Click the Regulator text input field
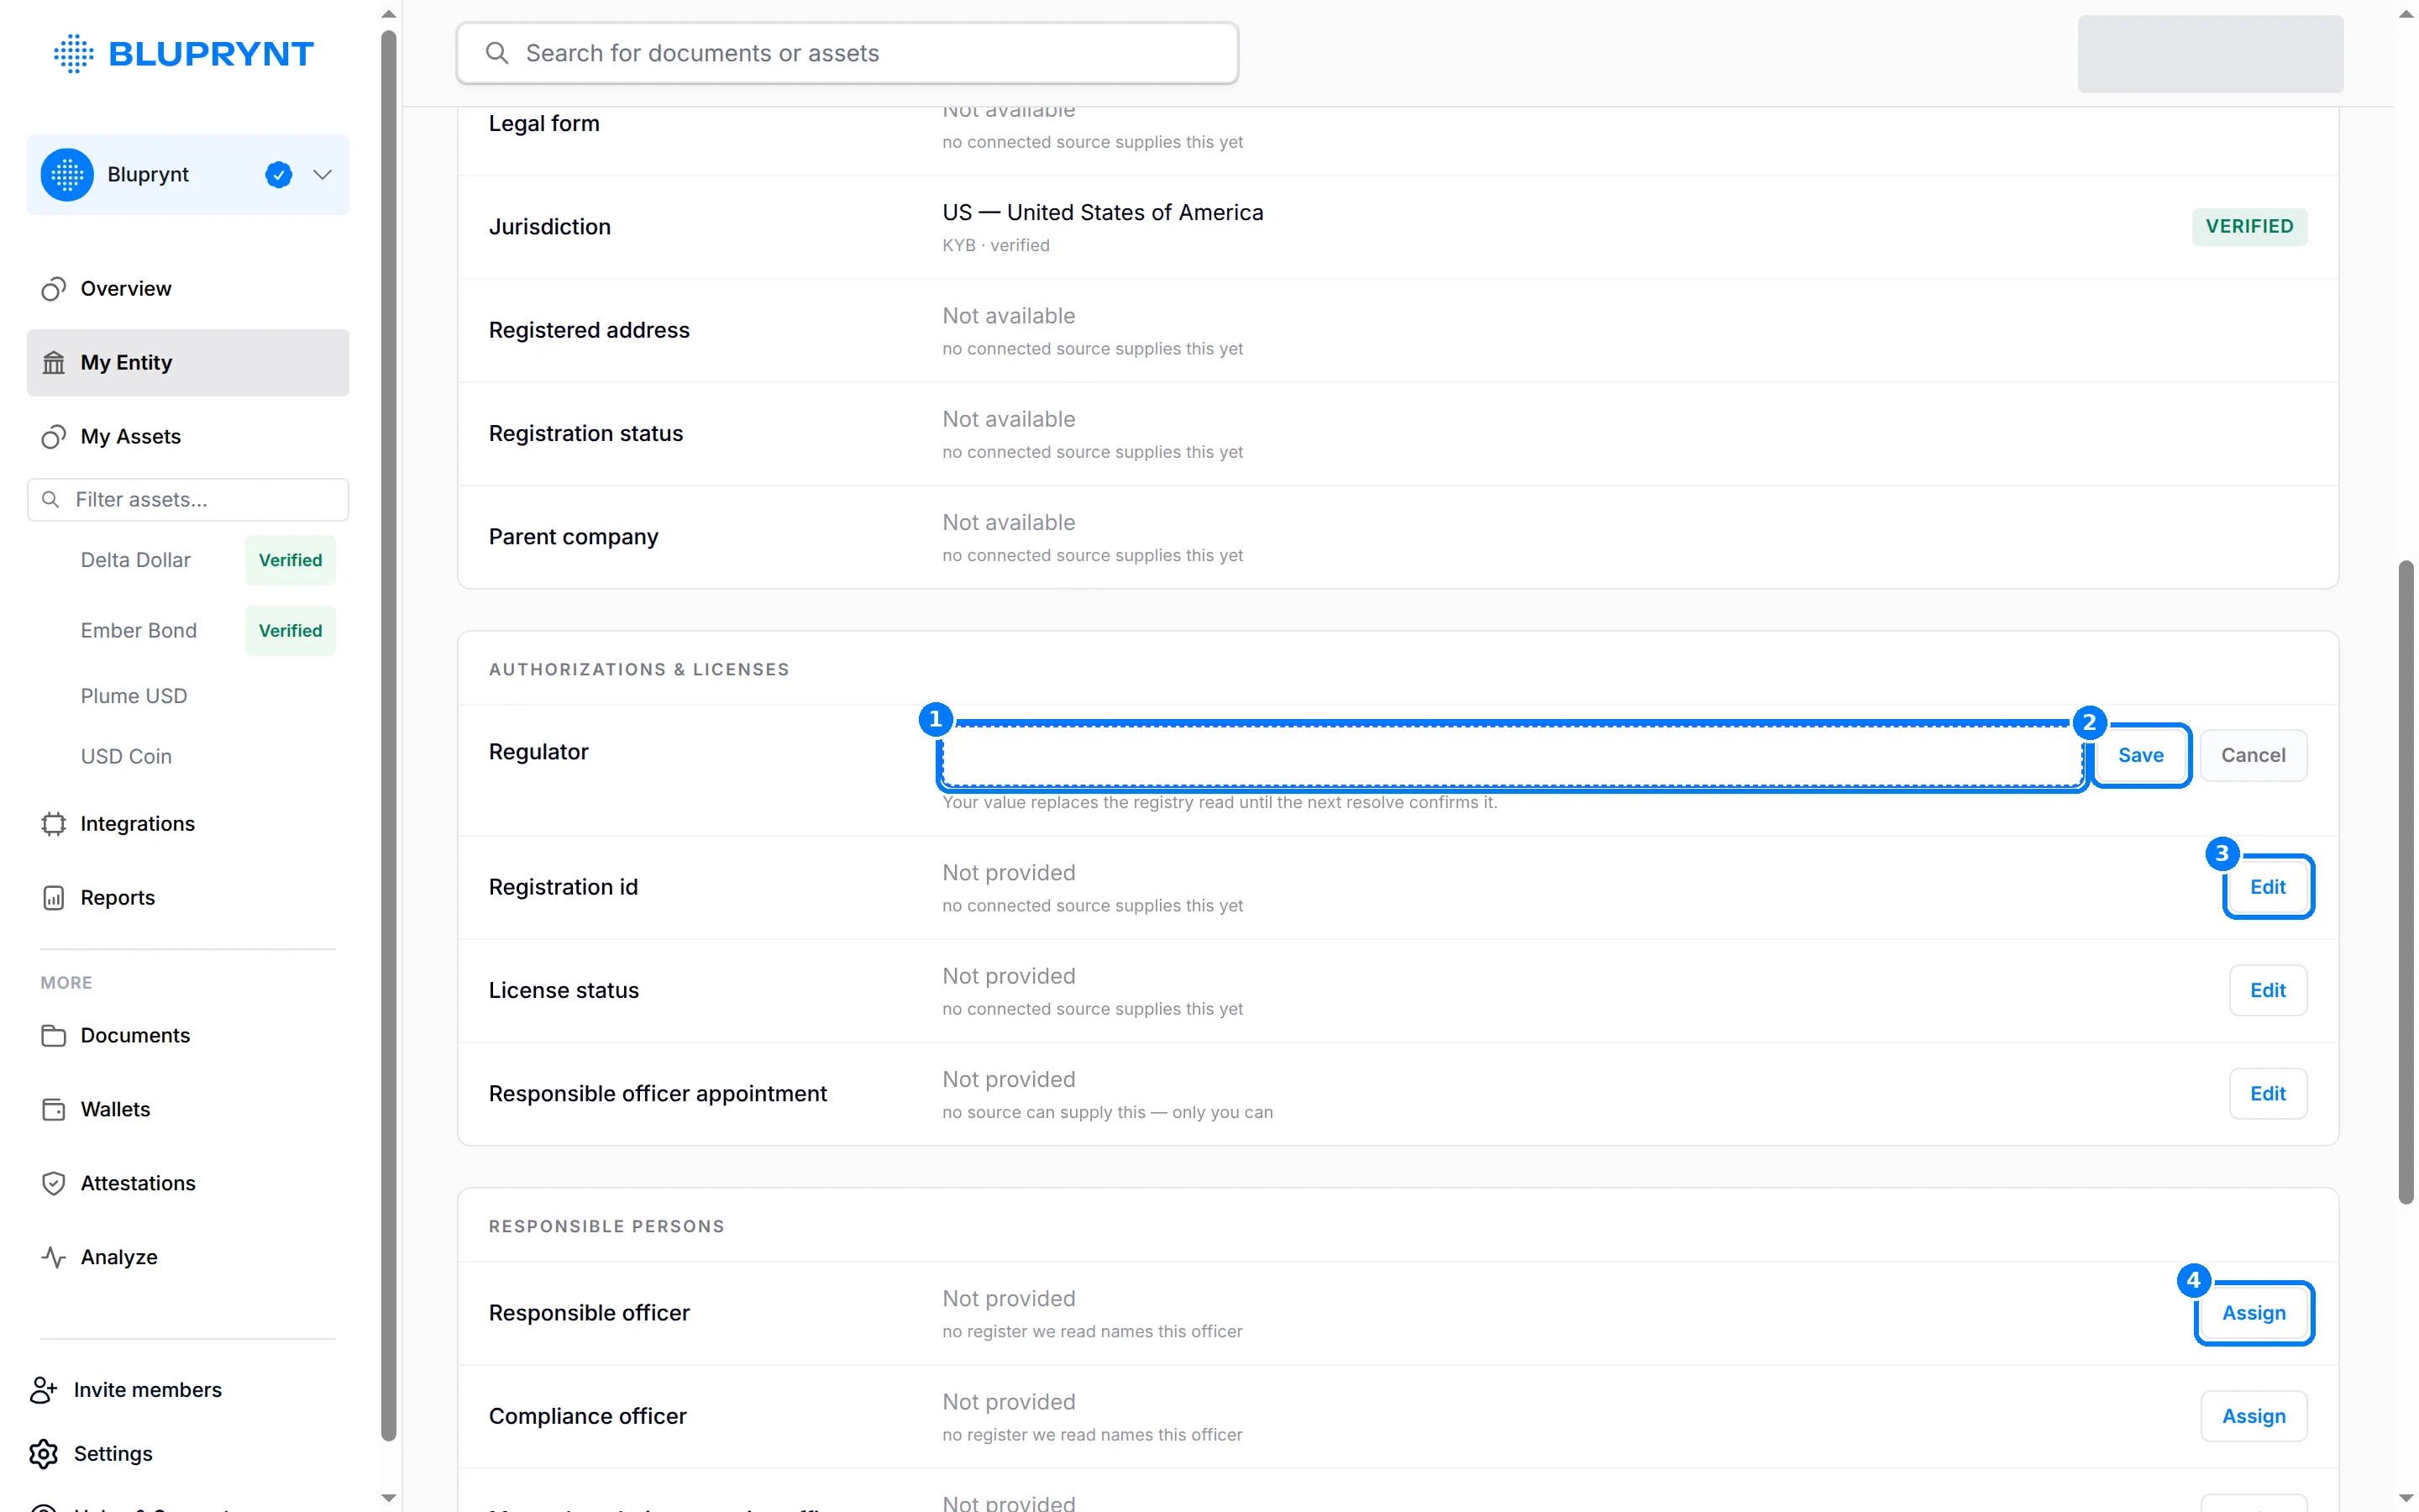The image size is (2419, 1512). tap(1514, 756)
